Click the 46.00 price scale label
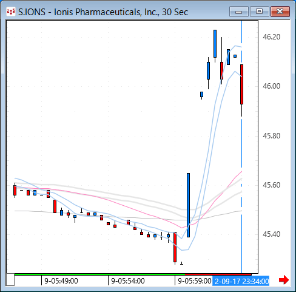Screen dimensions: 296x292 [272, 86]
